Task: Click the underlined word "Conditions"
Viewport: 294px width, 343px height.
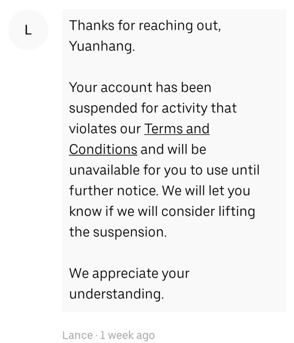Action: tap(103, 149)
